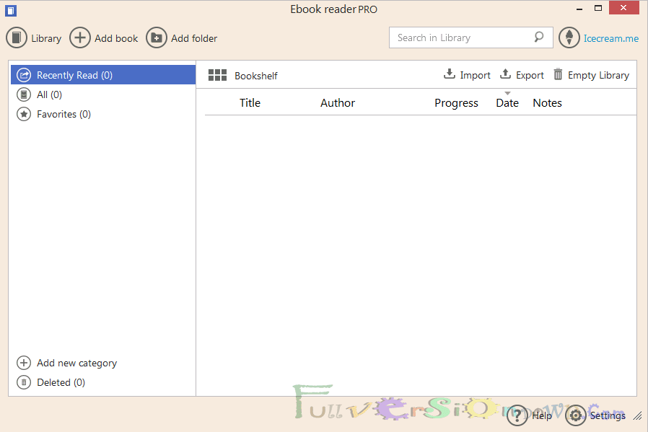Click the Favorites star icon

pyautogui.click(x=24, y=114)
